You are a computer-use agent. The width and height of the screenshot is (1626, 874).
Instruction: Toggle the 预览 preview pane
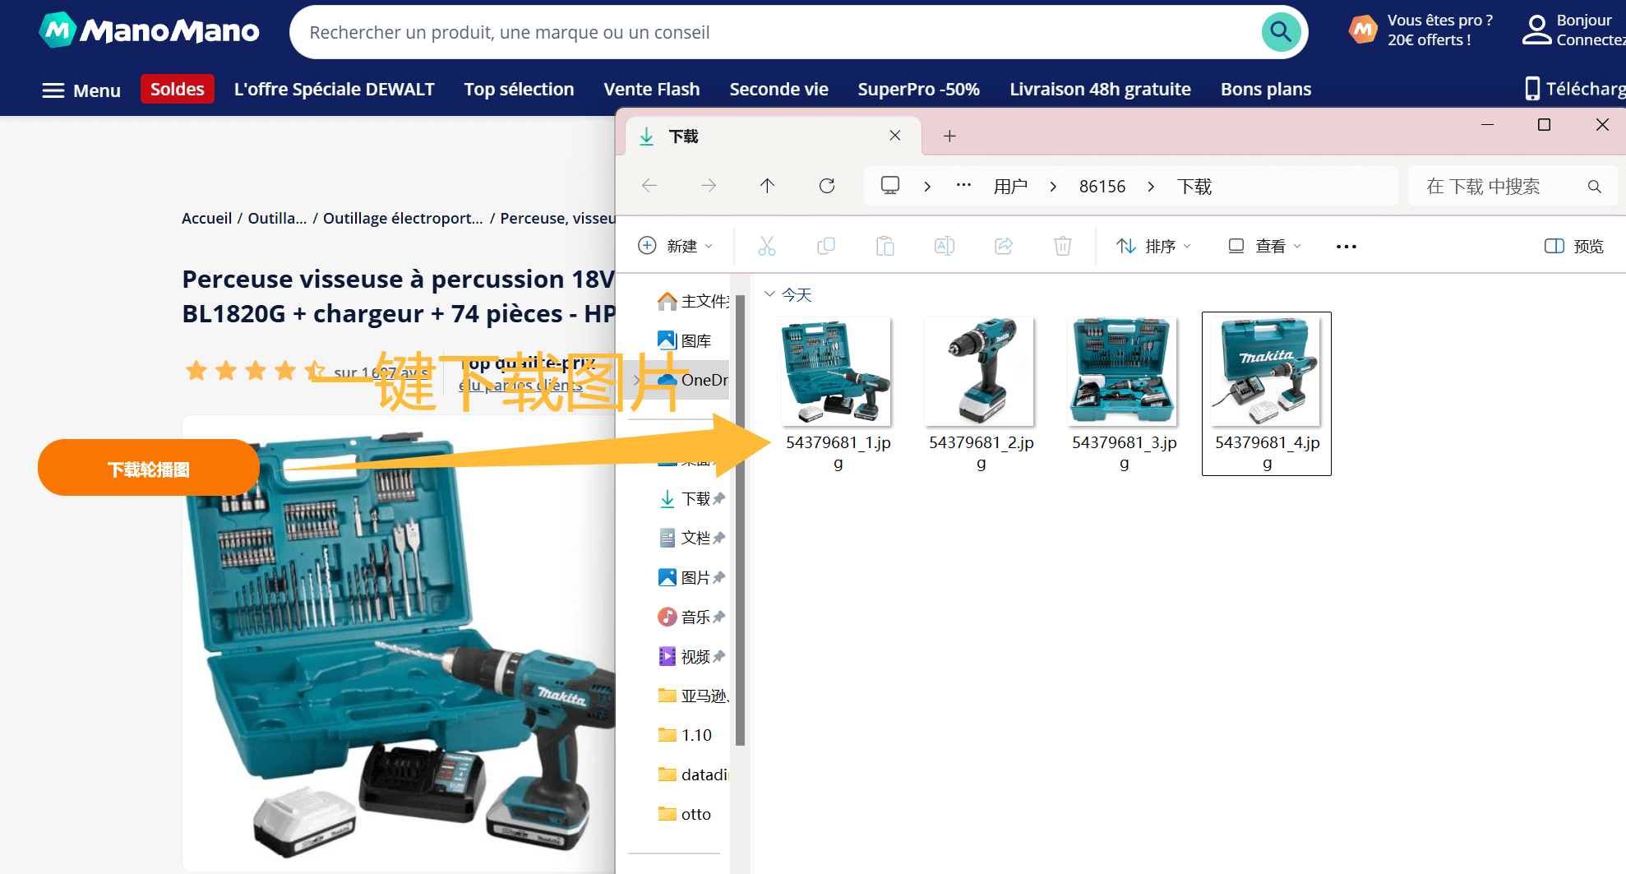[x=1574, y=246]
